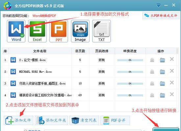Click the PDF合并 button

click(115, 120)
